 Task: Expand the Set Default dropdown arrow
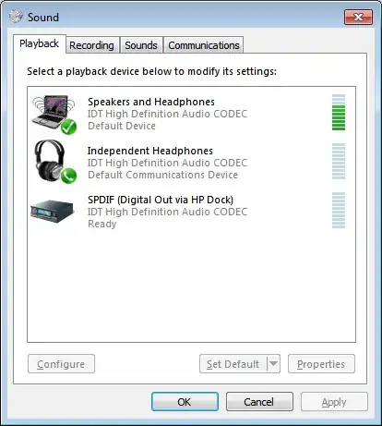[x=273, y=364]
